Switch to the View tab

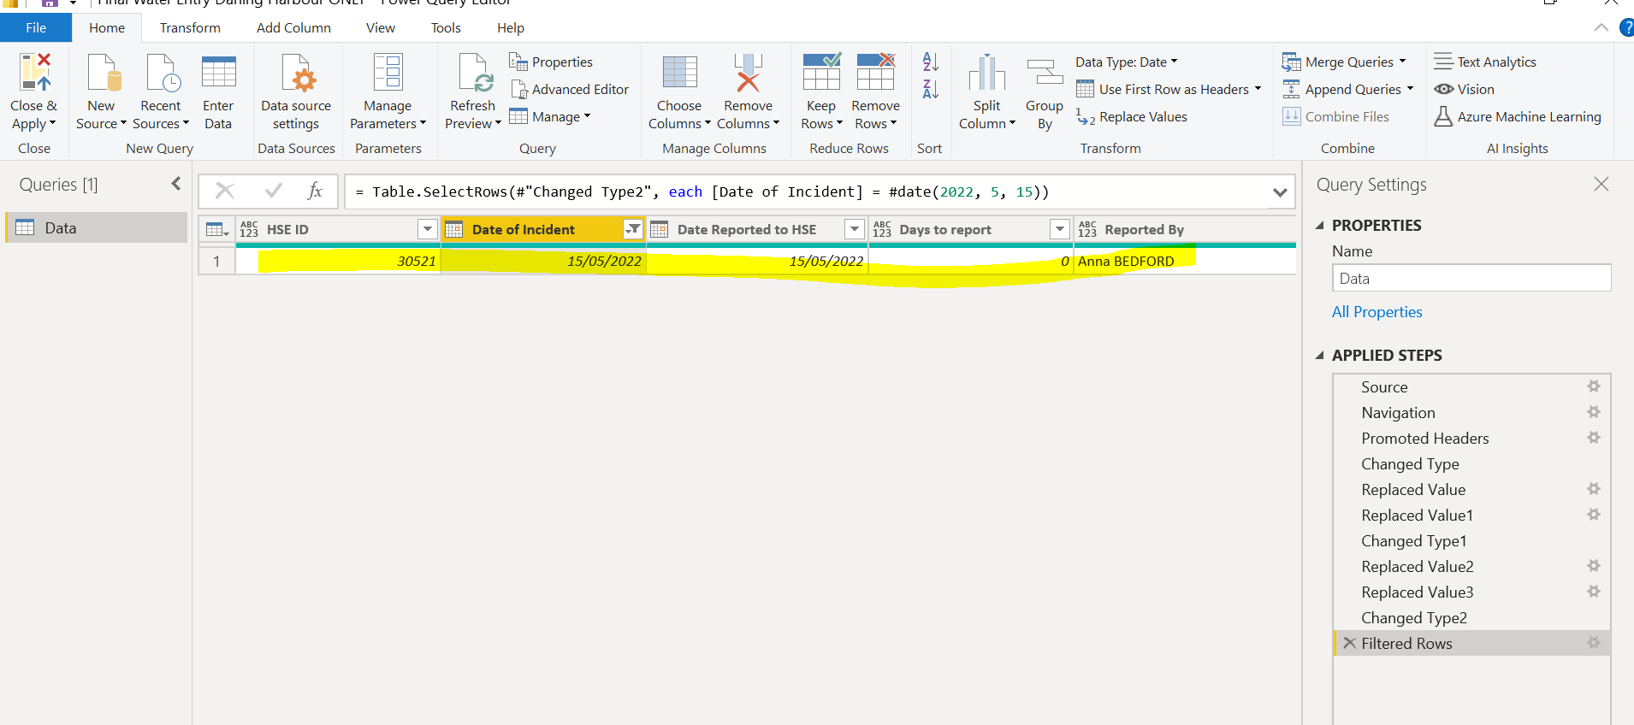[x=381, y=27]
